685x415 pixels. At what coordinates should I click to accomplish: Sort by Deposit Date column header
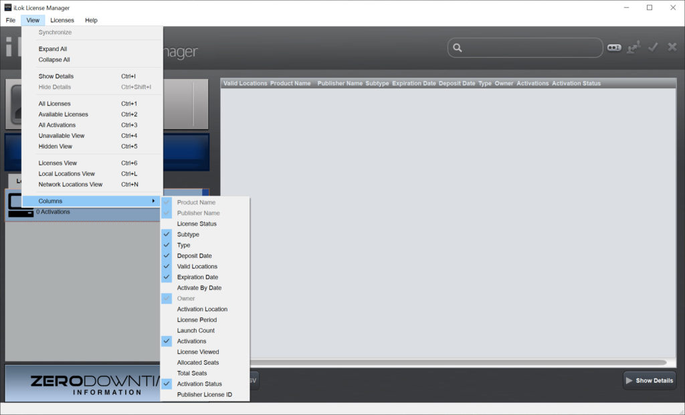pos(457,83)
